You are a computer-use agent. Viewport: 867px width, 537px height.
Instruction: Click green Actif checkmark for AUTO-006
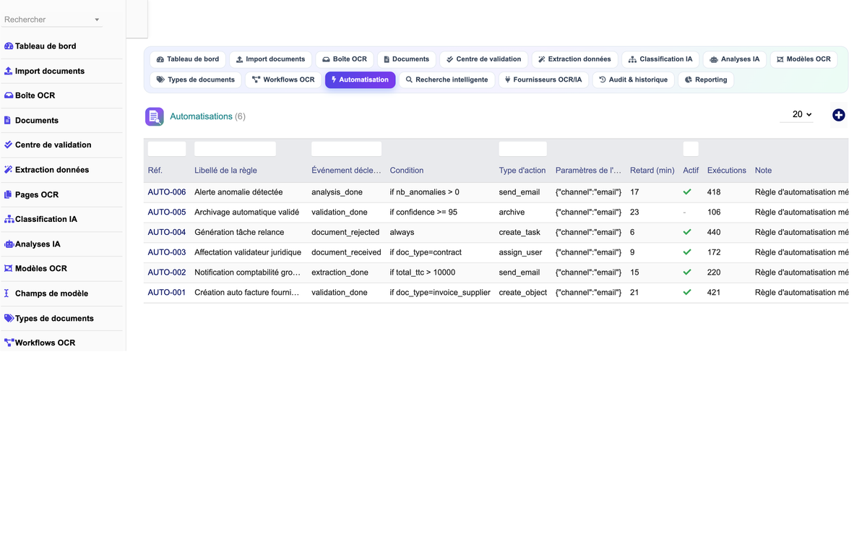pos(687,192)
